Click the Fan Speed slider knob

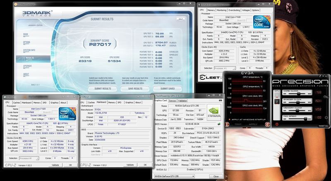pyautogui.click(x=305, y=119)
